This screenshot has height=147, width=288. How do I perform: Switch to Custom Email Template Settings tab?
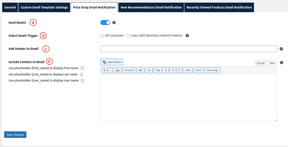pyautogui.click(x=44, y=7)
